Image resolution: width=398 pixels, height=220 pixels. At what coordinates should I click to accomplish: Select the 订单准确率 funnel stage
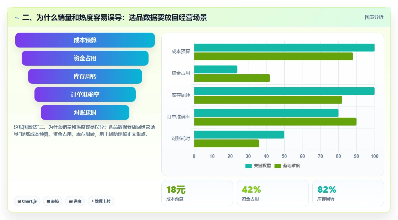click(85, 94)
